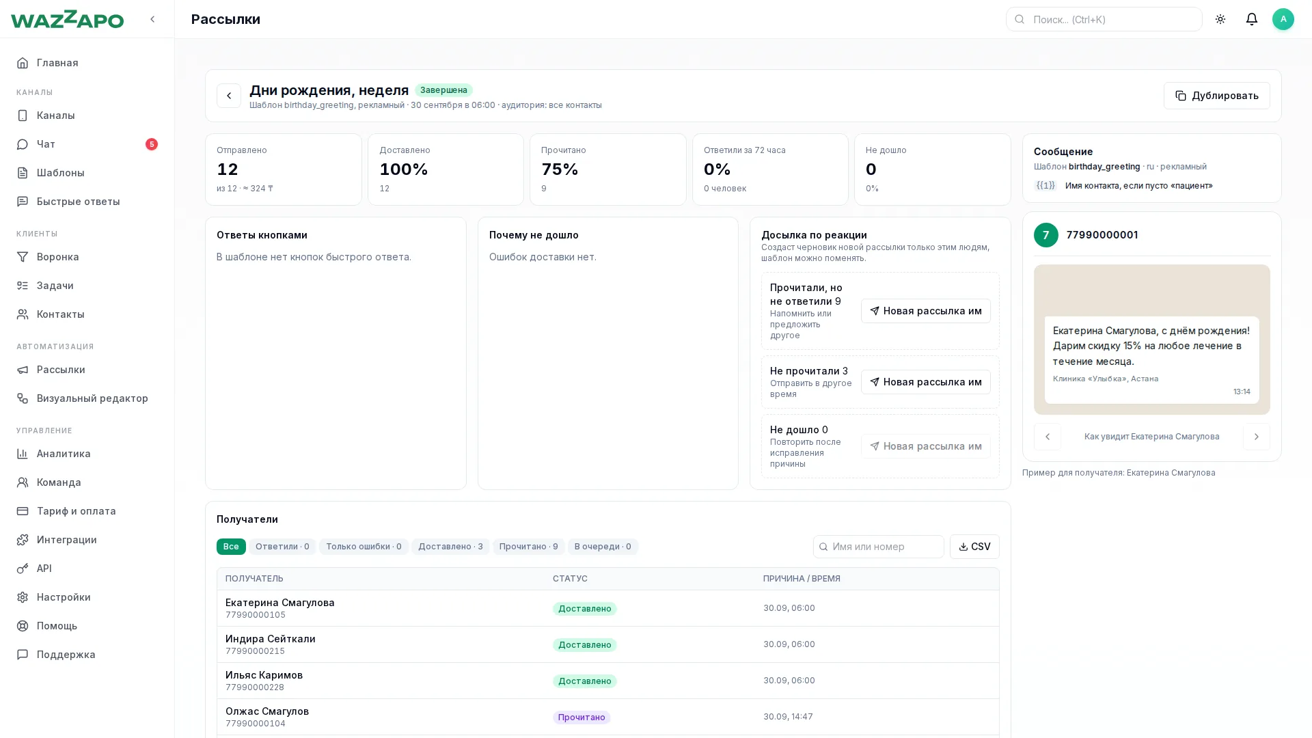Viewport: 1312px width, 738px height.
Task: Open Настройки in the sidebar
Action: 87,597
